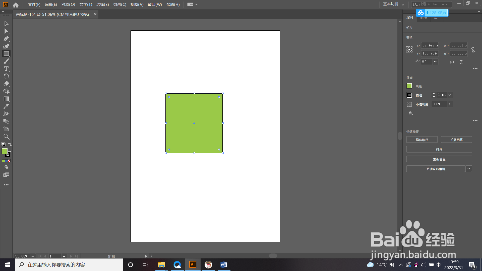Click the X position field
This screenshot has height=271, width=482.
click(x=430, y=45)
